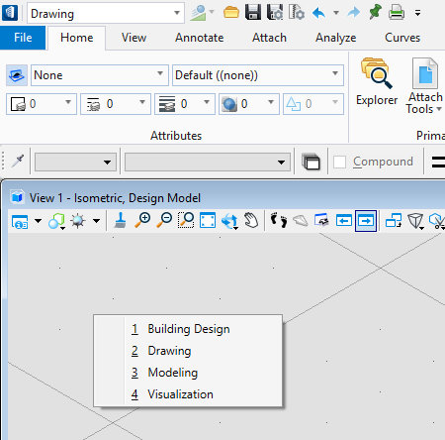
Task: Activate the Walk footprints tool
Action: tap(279, 221)
